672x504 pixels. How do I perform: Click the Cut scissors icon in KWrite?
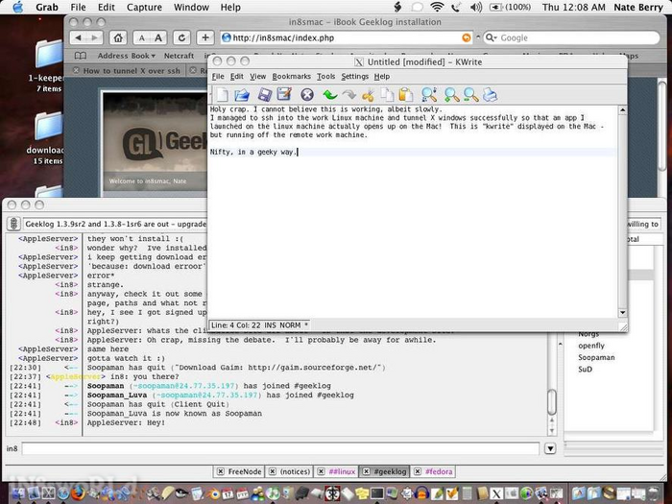click(x=368, y=95)
